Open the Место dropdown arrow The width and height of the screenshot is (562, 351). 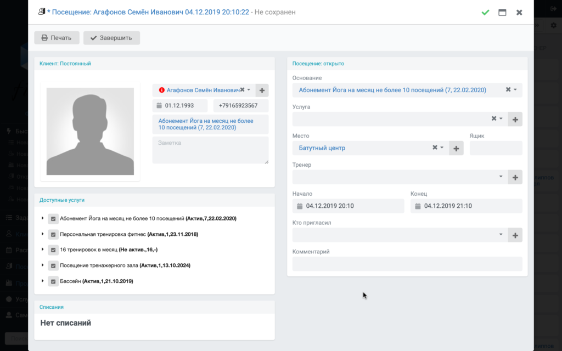(x=442, y=148)
